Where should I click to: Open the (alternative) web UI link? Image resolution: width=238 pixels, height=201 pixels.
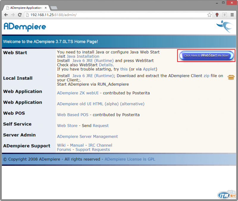tap(132, 104)
